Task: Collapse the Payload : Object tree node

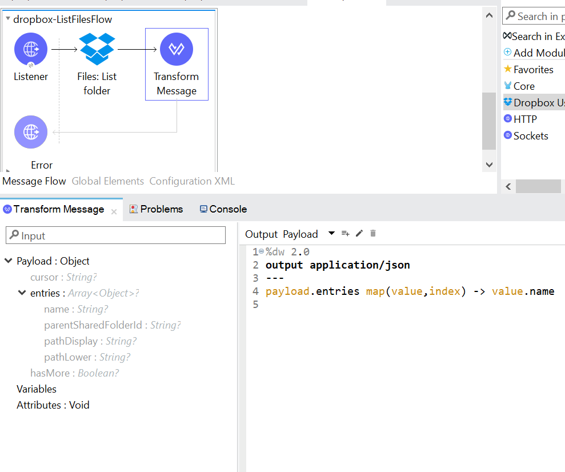Action: coord(9,261)
